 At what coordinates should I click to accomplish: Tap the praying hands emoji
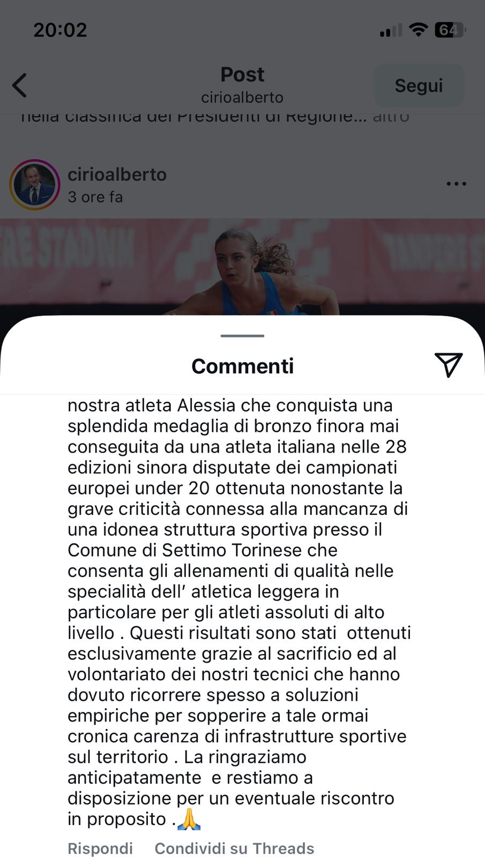point(189,819)
